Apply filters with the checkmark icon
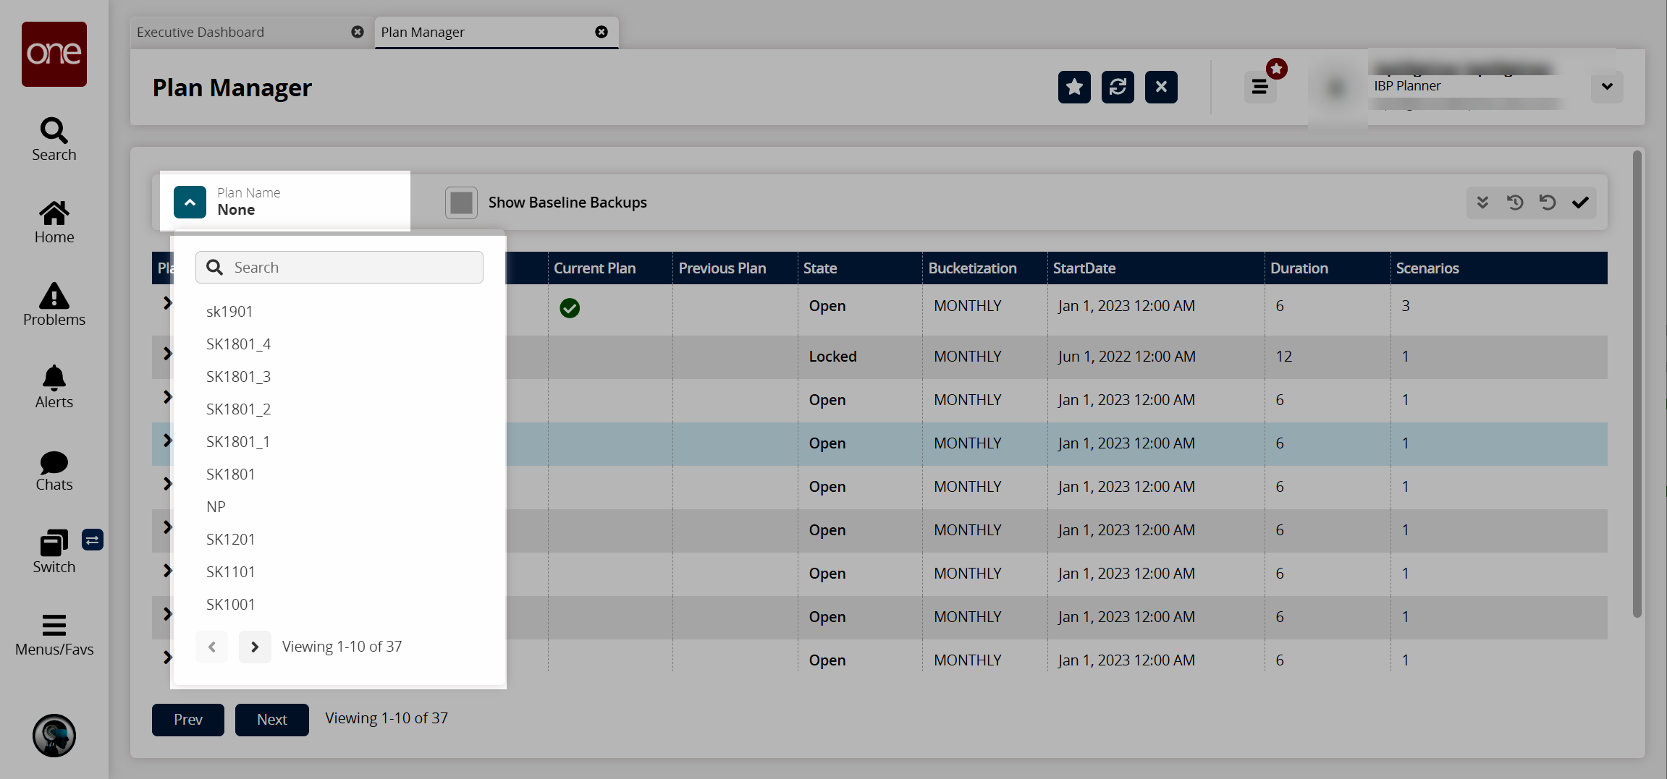Viewport: 1667px width, 779px height. point(1580,203)
